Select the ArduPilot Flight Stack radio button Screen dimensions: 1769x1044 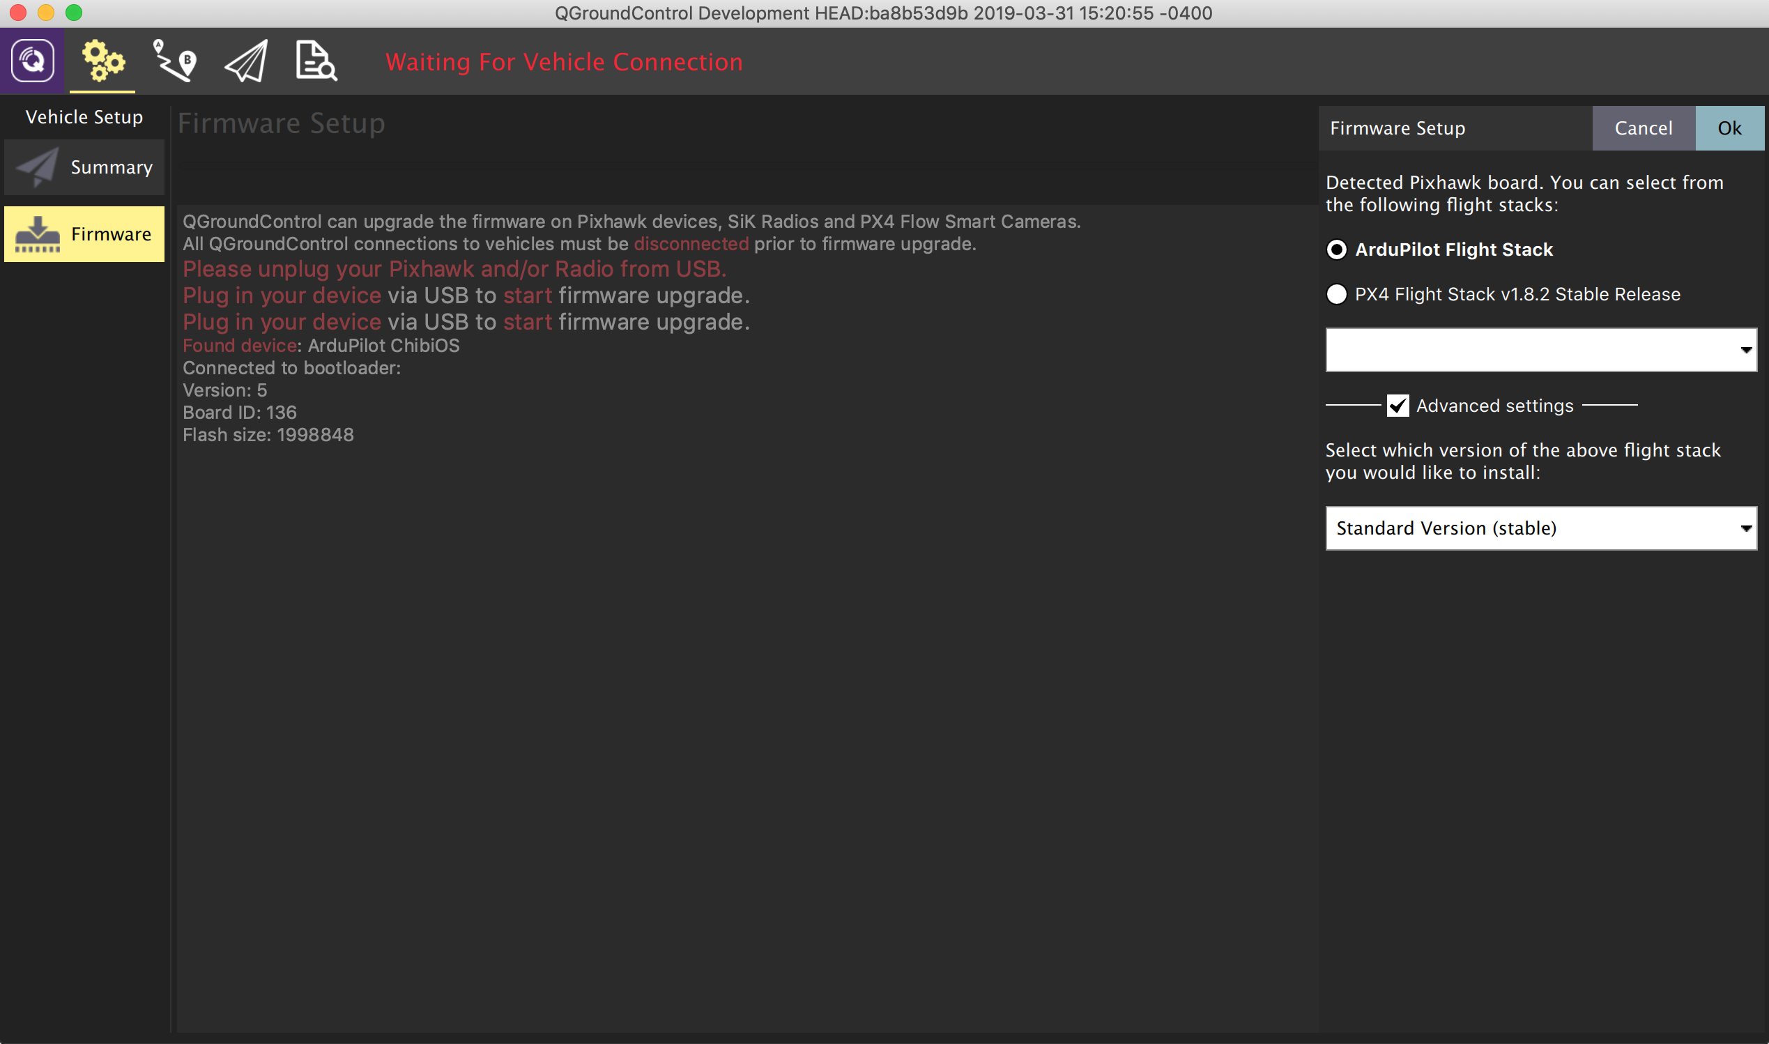click(x=1336, y=249)
